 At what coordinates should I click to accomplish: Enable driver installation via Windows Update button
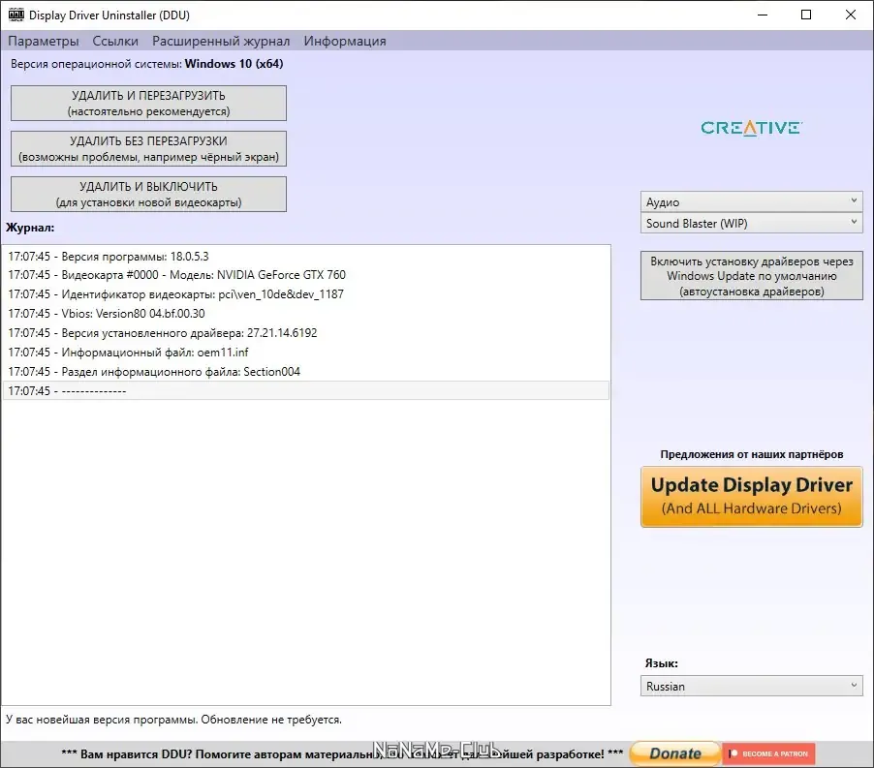pos(751,276)
